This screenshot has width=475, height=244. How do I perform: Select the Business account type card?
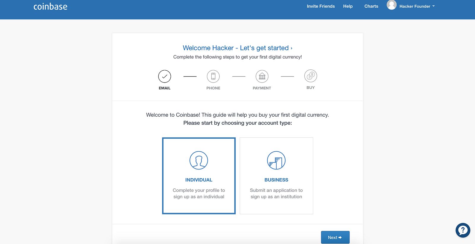(276, 176)
